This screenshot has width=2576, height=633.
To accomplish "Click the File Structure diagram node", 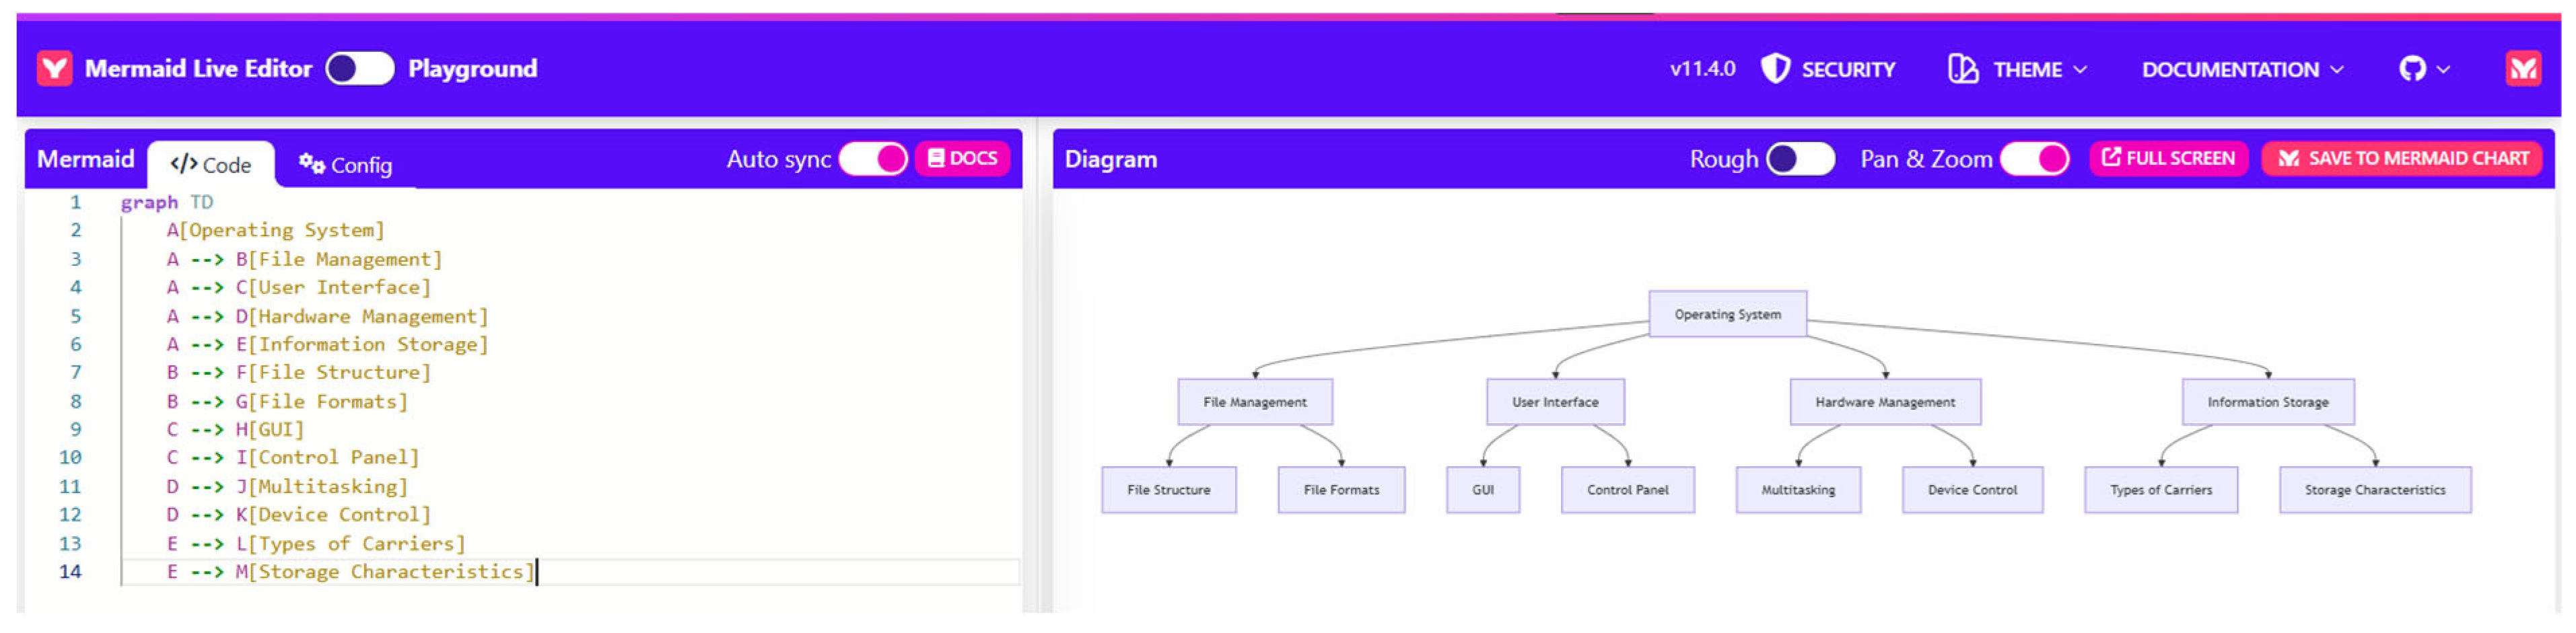I will [x=1168, y=490].
